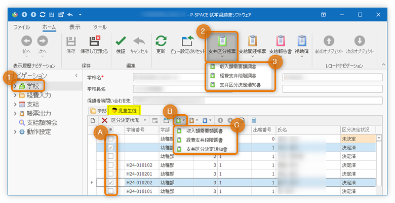Click the 次へ forward arrow icon
This screenshot has height=203, width=395.
[43, 41]
